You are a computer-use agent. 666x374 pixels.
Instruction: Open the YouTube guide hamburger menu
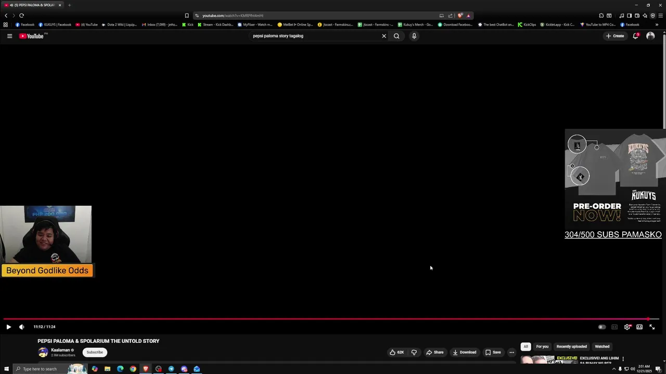coord(9,36)
